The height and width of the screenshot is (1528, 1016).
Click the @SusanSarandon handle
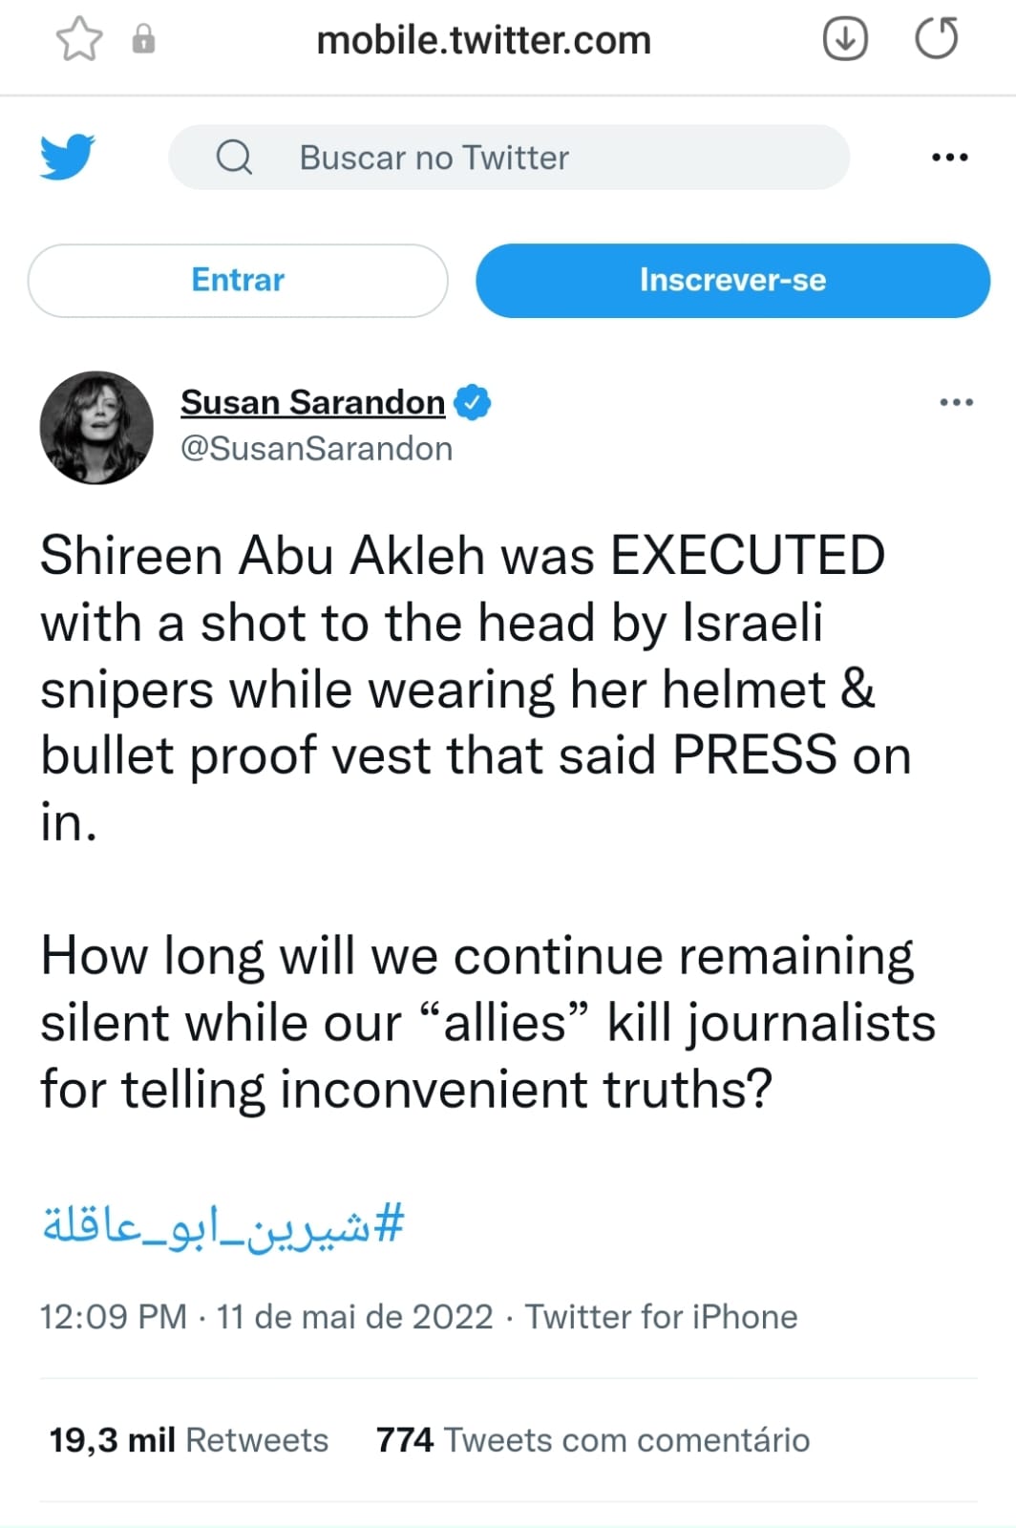tap(316, 449)
